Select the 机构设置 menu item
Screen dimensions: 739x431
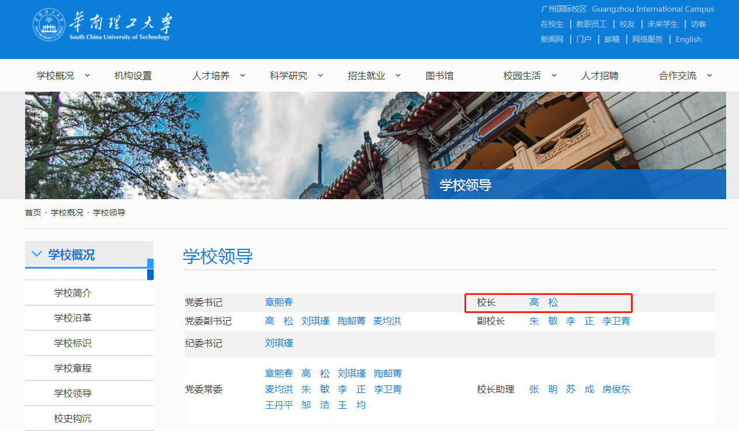[x=133, y=75]
